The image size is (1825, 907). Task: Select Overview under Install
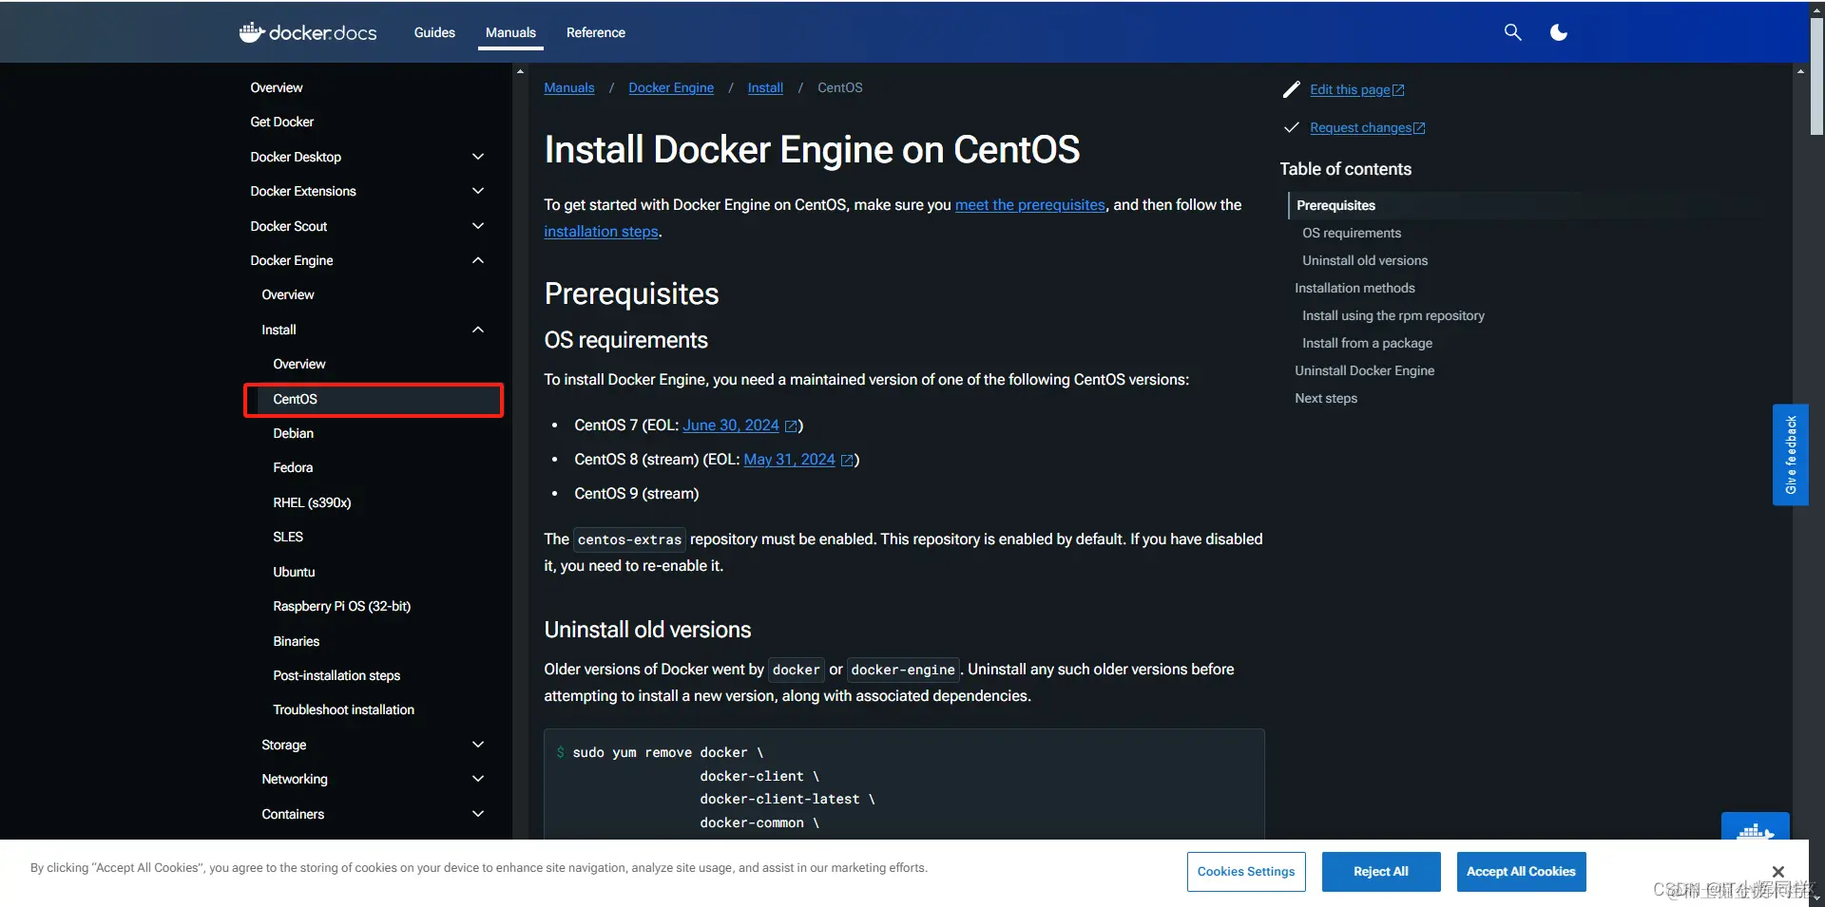(x=299, y=364)
